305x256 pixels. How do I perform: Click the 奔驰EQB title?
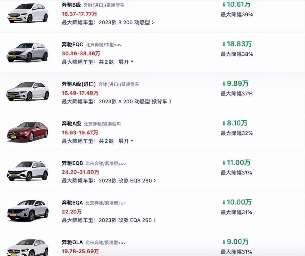tap(72, 163)
